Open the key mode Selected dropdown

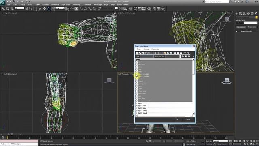coord(221,141)
